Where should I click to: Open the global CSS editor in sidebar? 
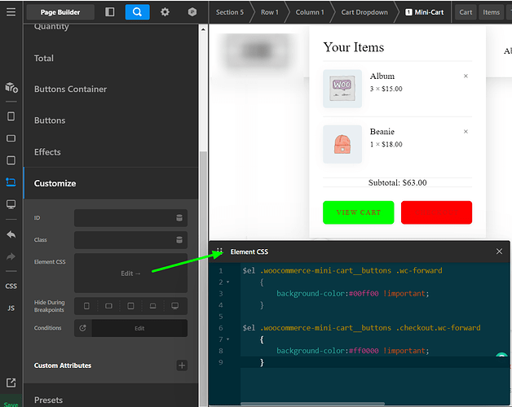coord(11,286)
